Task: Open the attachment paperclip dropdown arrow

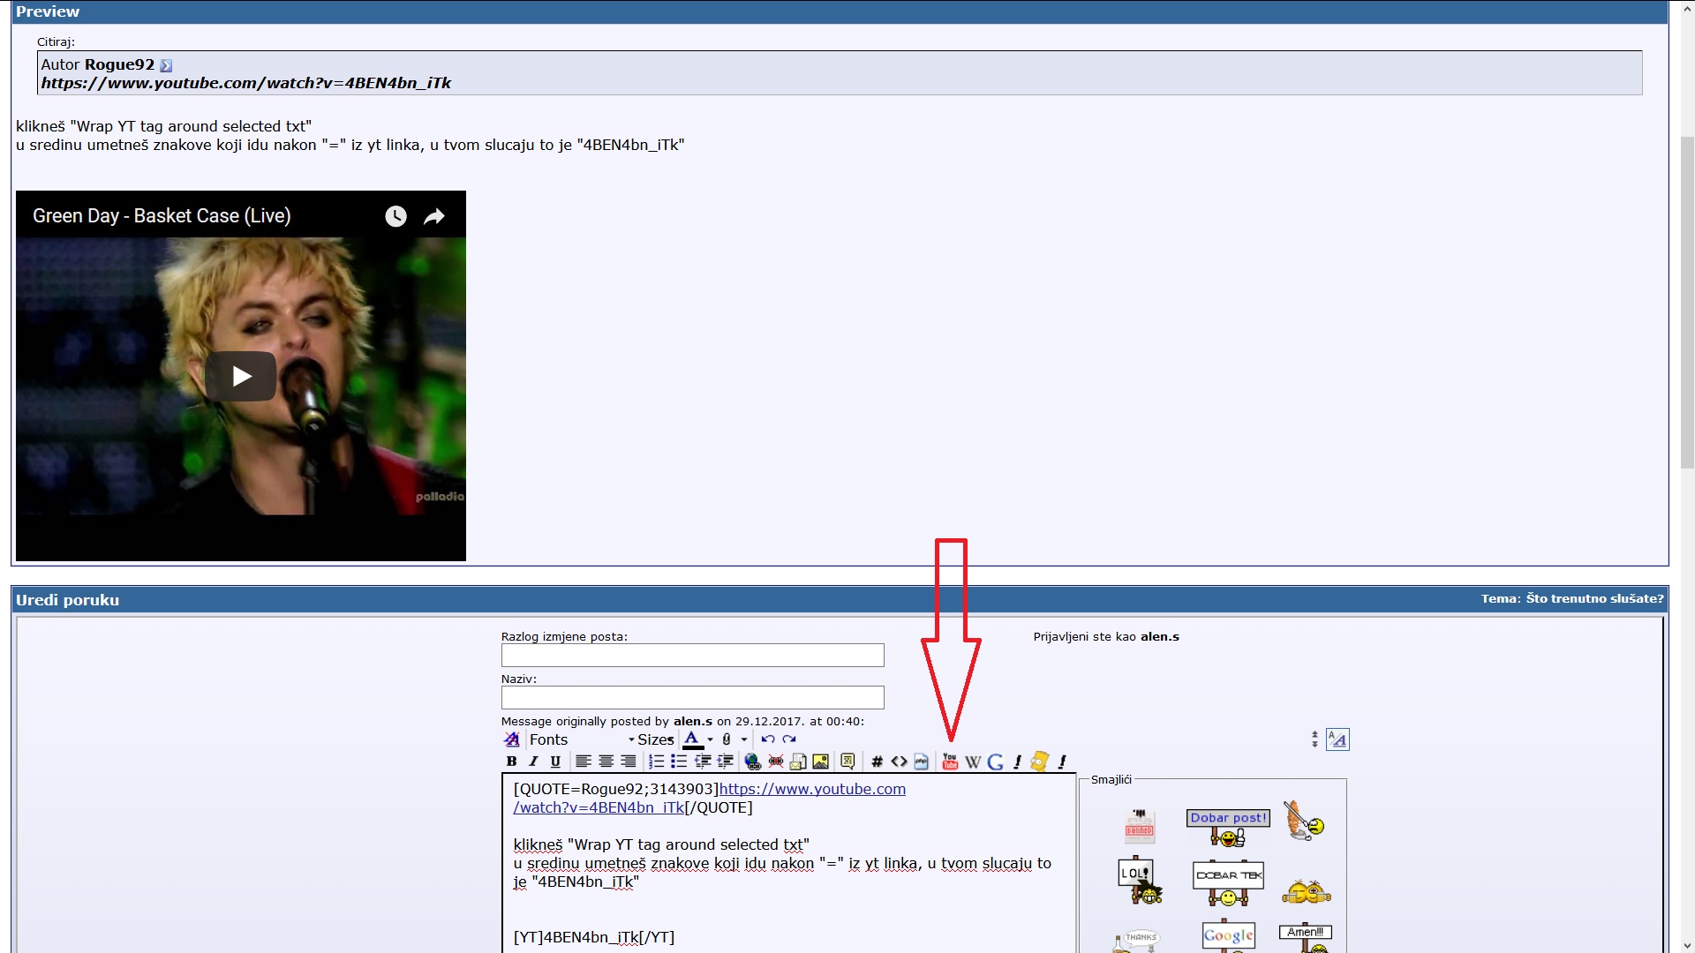Action: (744, 739)
